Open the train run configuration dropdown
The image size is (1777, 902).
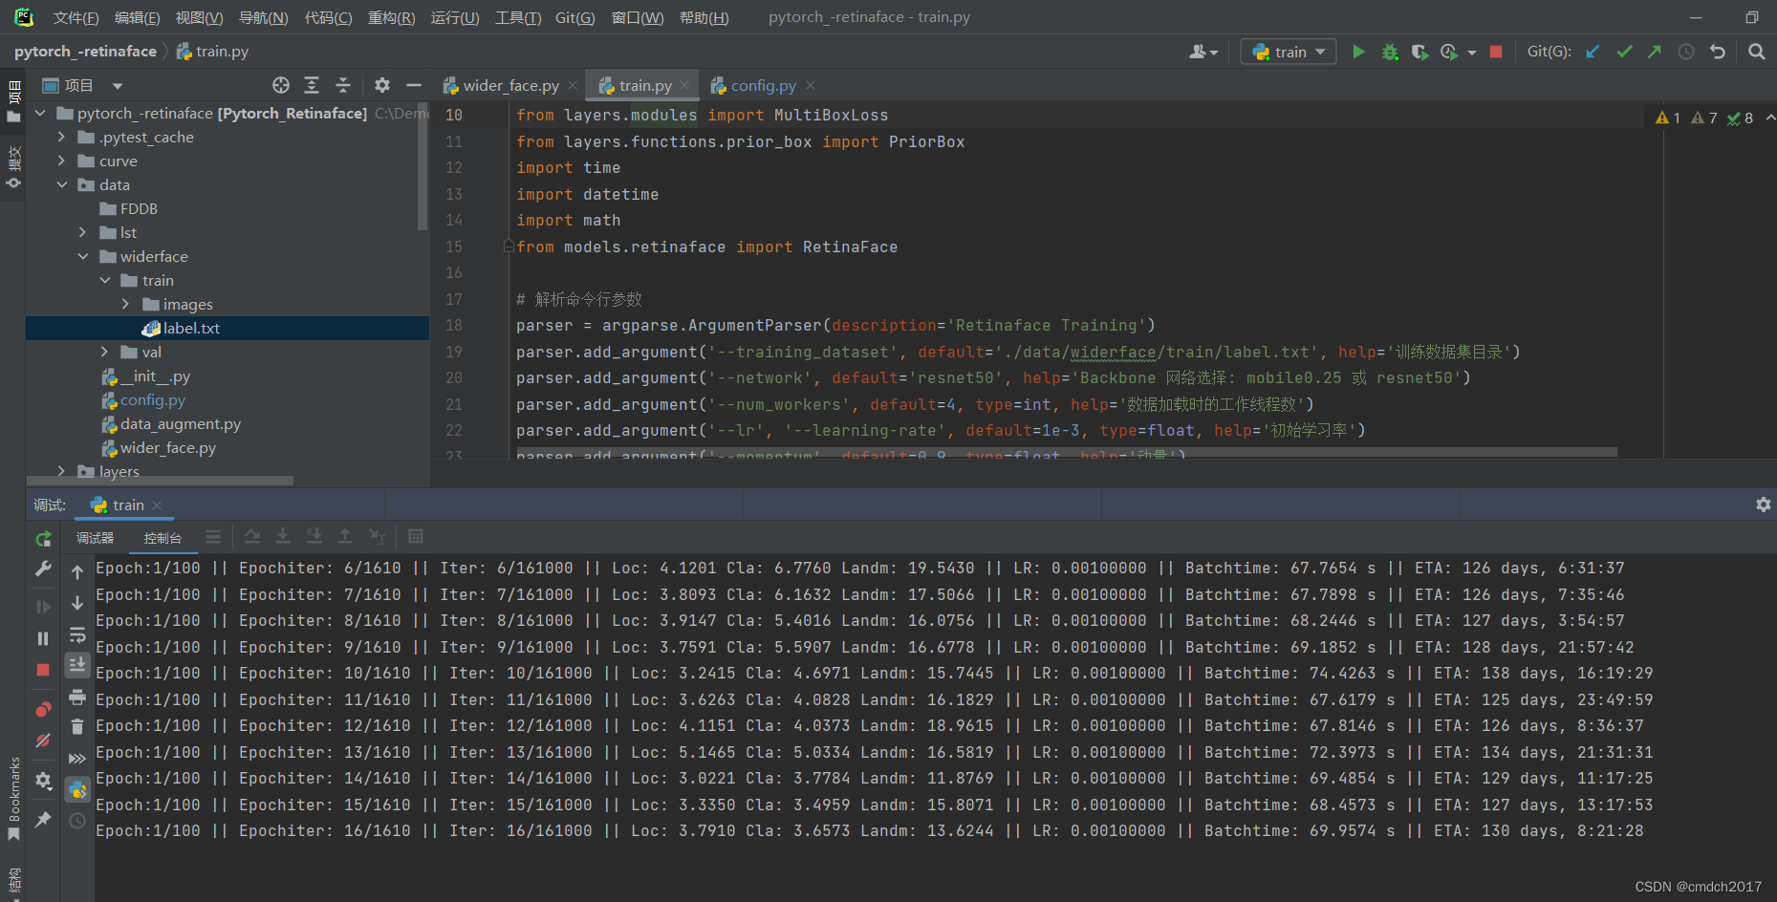coord(1318,51)
